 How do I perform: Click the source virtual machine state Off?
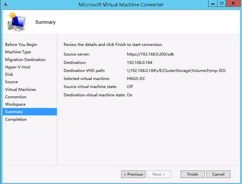(130, 87)
